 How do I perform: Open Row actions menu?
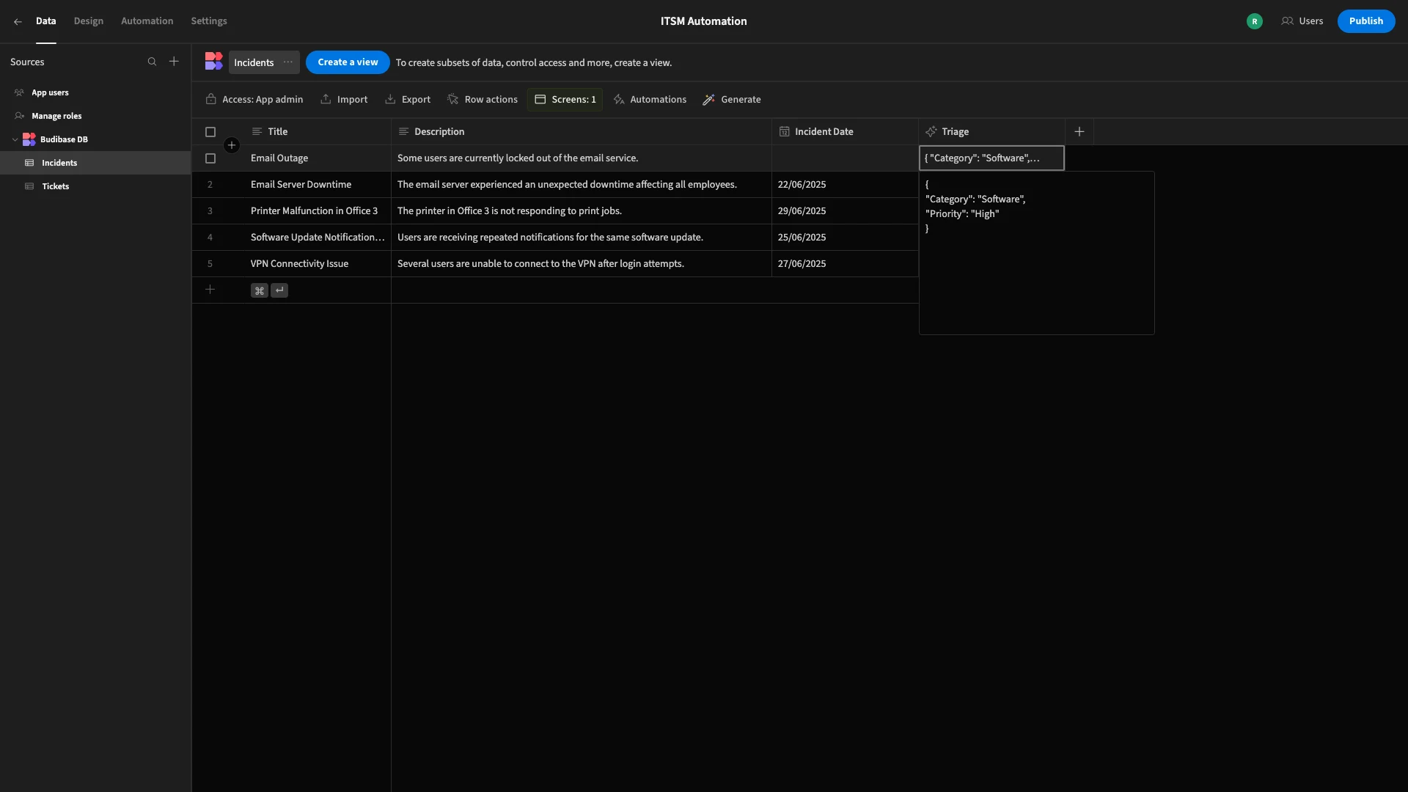point(483,99)
